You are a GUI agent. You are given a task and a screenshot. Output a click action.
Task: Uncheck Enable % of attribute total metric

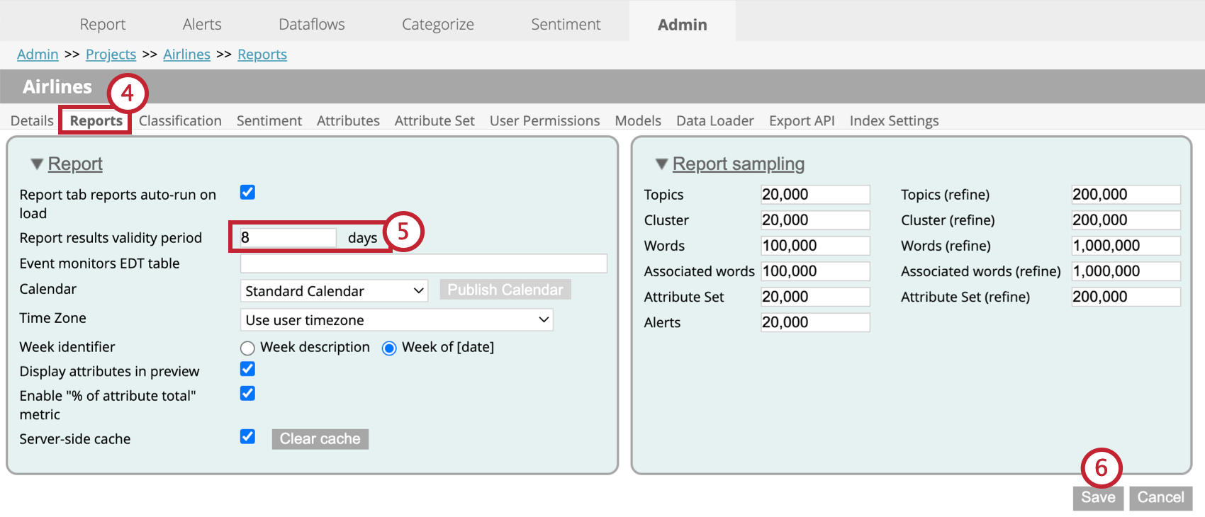point(247,394)
